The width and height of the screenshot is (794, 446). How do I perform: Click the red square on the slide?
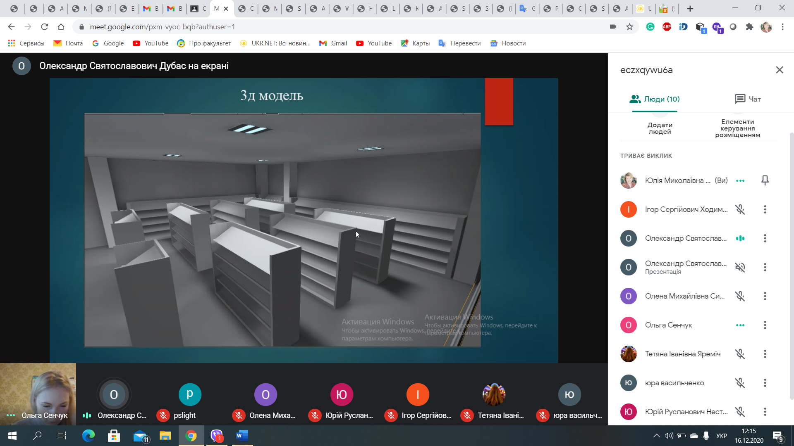[x=499, y=102]
